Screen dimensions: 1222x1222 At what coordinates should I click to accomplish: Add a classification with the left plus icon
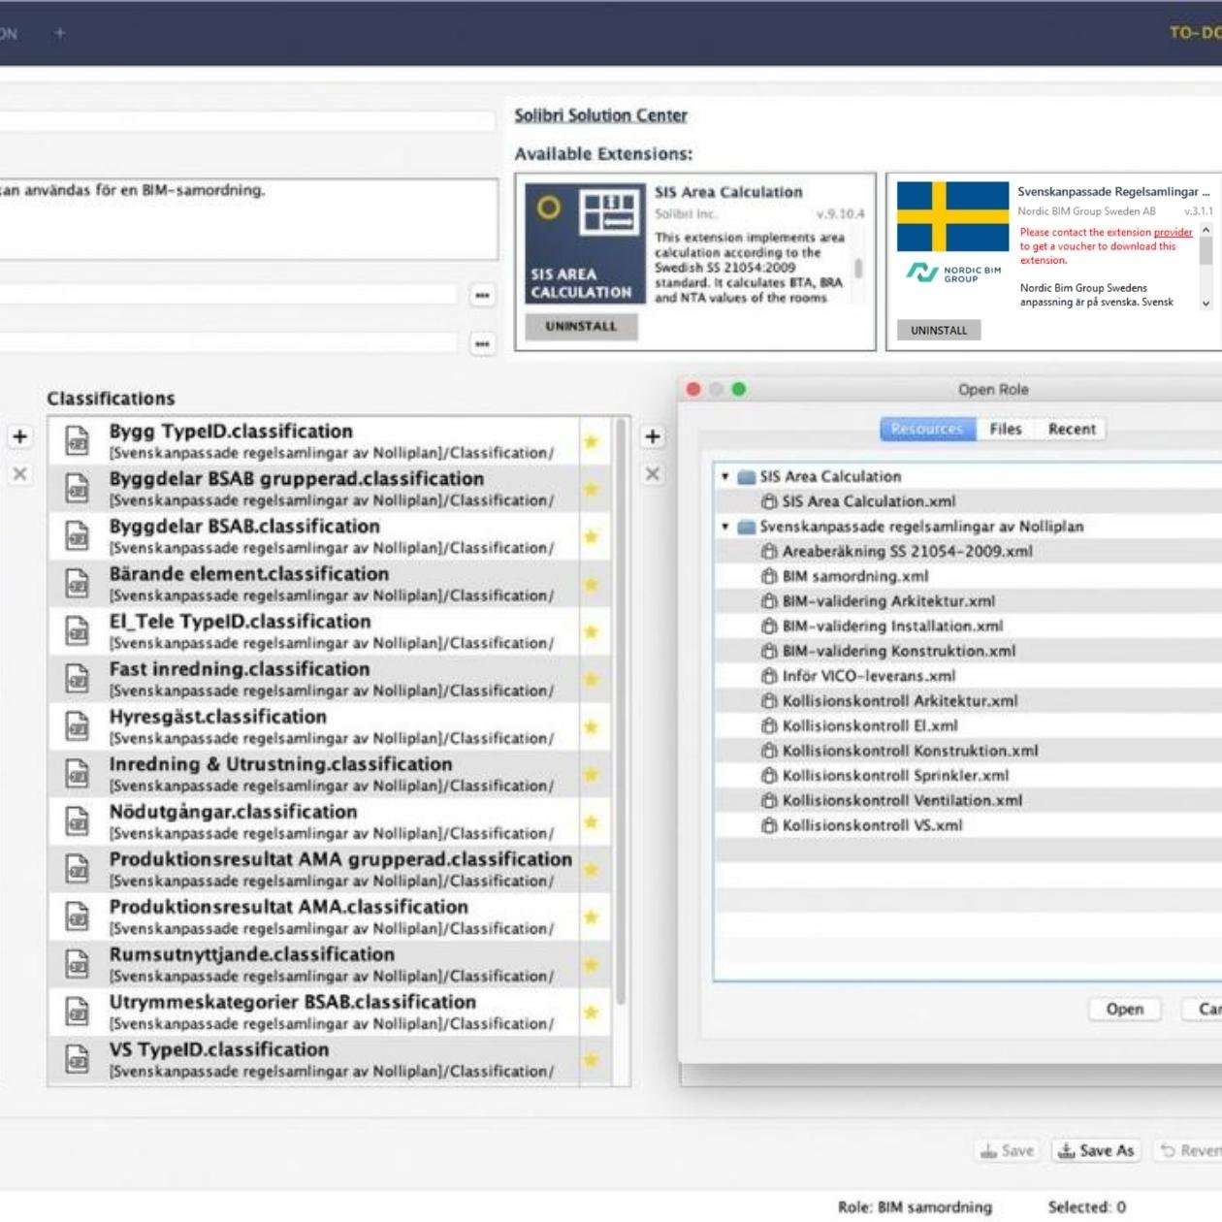19,436
